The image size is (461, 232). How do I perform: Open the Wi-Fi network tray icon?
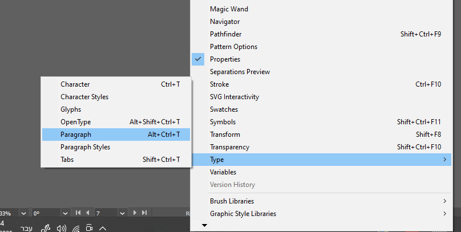coord(76,228)
